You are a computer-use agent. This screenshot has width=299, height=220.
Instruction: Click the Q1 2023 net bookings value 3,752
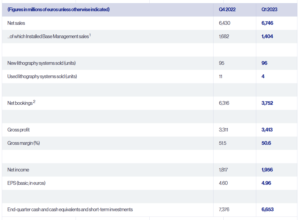[267, 103]
